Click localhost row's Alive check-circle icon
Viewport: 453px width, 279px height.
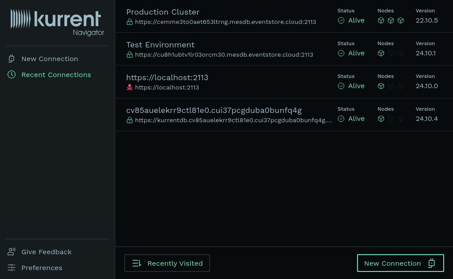tap(341, 86)
